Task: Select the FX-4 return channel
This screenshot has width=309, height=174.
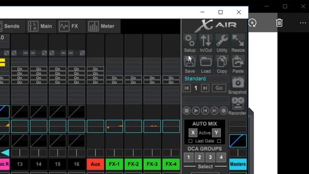Action: click(x=171, y=164)
